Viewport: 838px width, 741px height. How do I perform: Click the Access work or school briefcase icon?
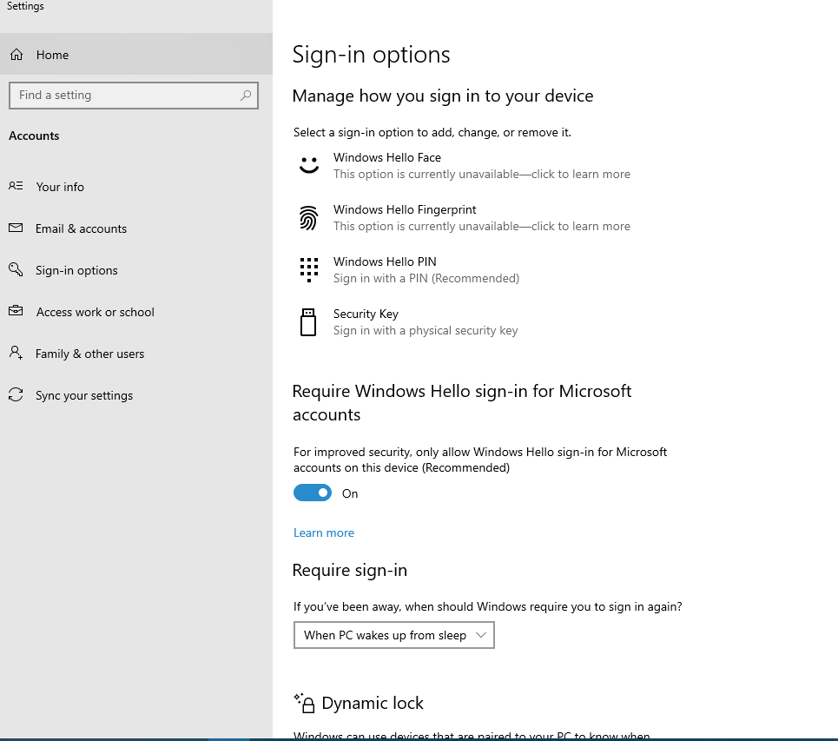pos(16,311)
